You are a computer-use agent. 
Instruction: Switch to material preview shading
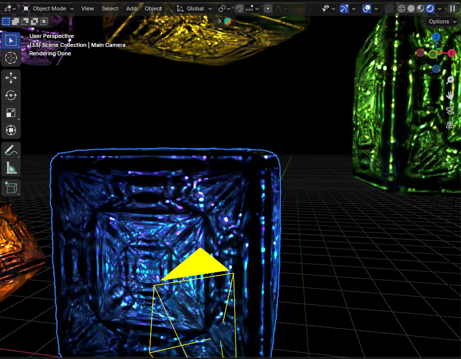point(421,8)
